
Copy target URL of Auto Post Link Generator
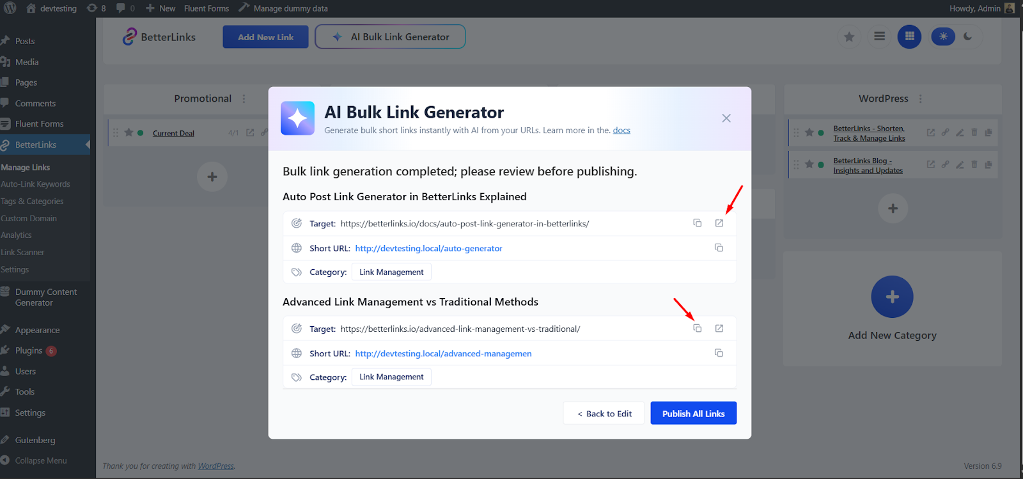(x=698, y=223)
